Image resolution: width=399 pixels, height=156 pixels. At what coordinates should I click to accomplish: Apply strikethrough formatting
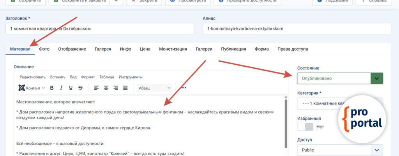click(x=81, y=88)
